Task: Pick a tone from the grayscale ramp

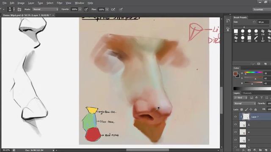Action: pos(252,89)
